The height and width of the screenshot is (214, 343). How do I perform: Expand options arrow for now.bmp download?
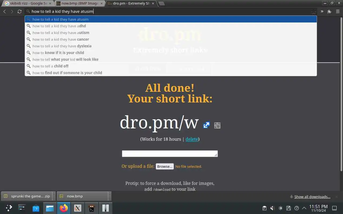tap(110, 196)
